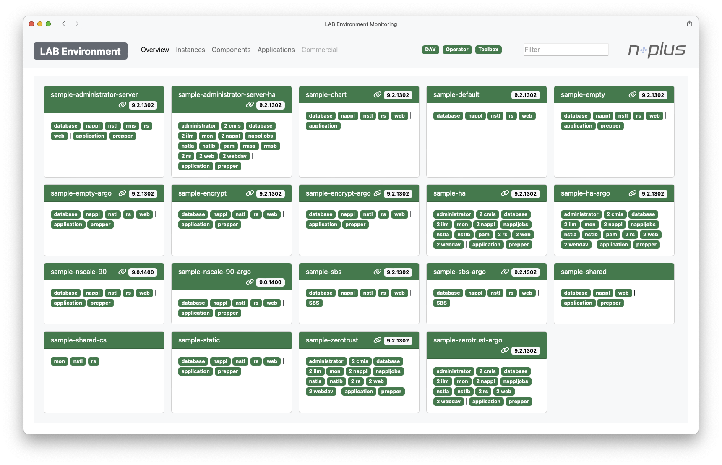Viewport: 722px width, 465px height.
Task: Open link icon on sample-zerotrust card
Action: (377, 340)
